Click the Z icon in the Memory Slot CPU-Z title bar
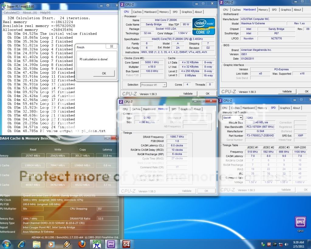The image size is (311, 249). 220,101
